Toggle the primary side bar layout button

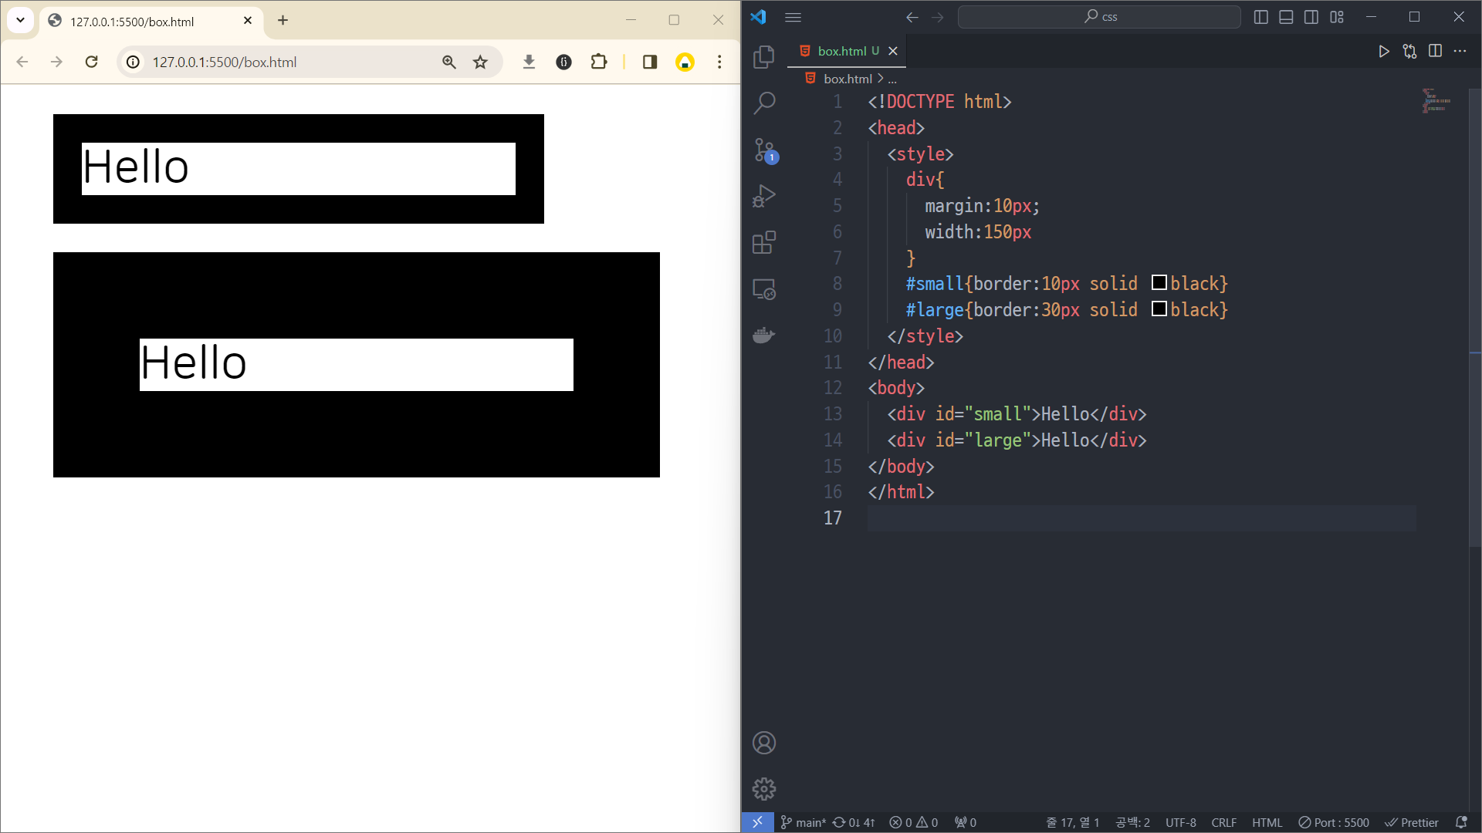tap(1260, 17)
